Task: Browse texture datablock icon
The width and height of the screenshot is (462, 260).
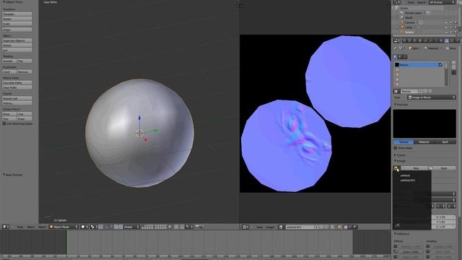Action: click(x=396, y=92)
